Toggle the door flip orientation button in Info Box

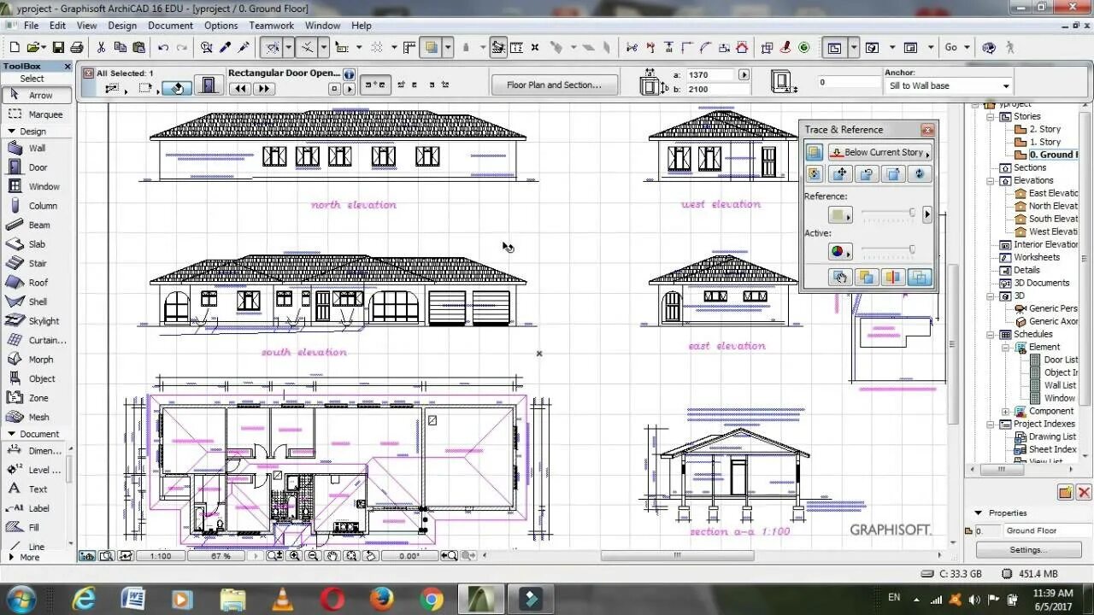177,87
